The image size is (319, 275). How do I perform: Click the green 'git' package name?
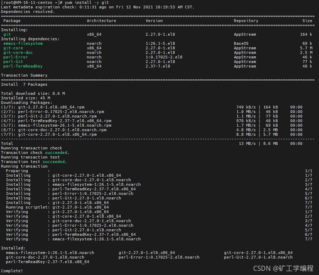tap(7, 34)
